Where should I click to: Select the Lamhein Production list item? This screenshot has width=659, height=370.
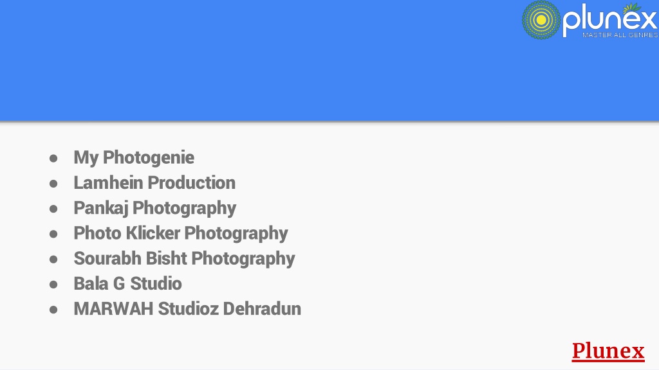[154, 183]
